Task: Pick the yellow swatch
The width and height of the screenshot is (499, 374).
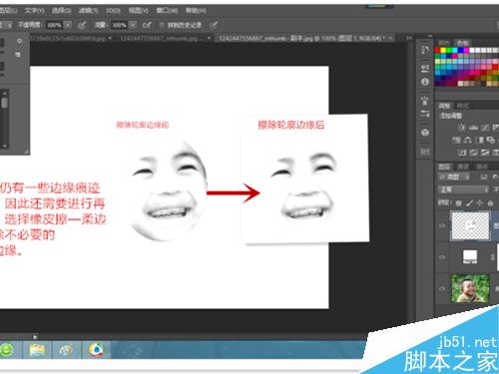Action: point(443,51)
